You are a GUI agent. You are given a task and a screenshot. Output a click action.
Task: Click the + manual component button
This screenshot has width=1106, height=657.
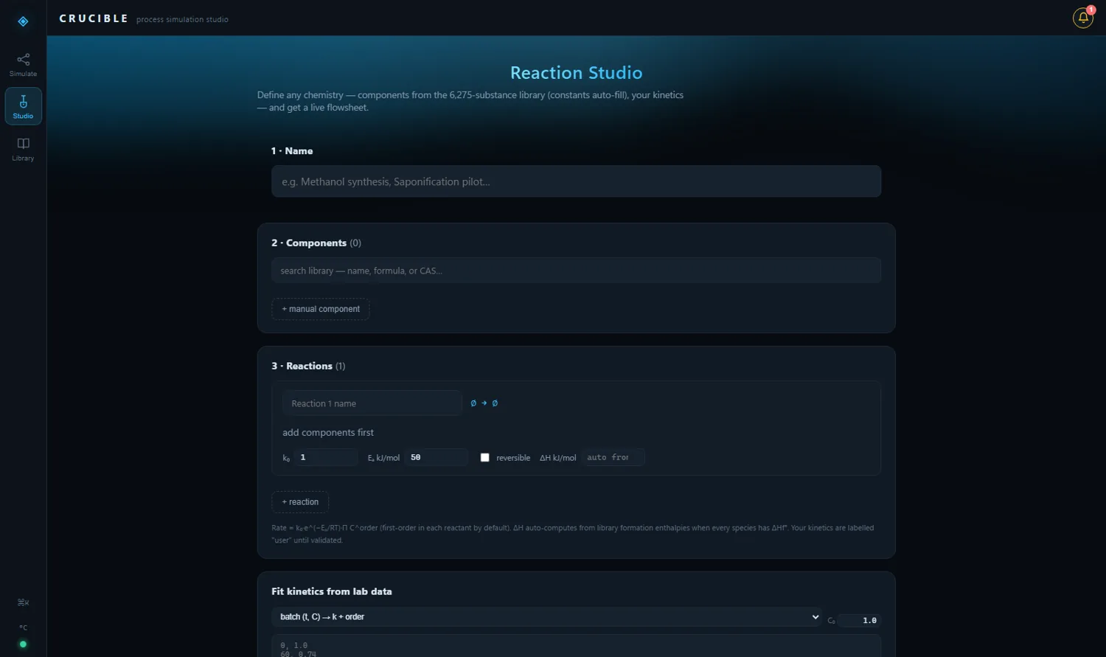pyautogui.click(x=321, y=309)
